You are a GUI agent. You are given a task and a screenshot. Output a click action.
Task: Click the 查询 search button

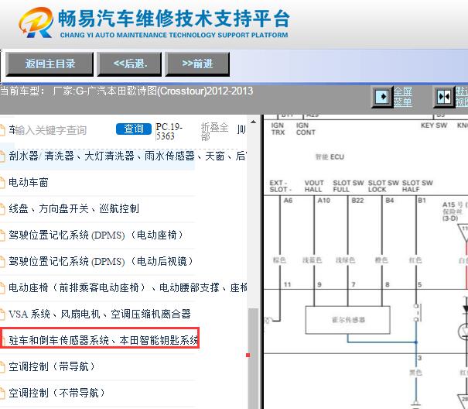click(134, 129)
